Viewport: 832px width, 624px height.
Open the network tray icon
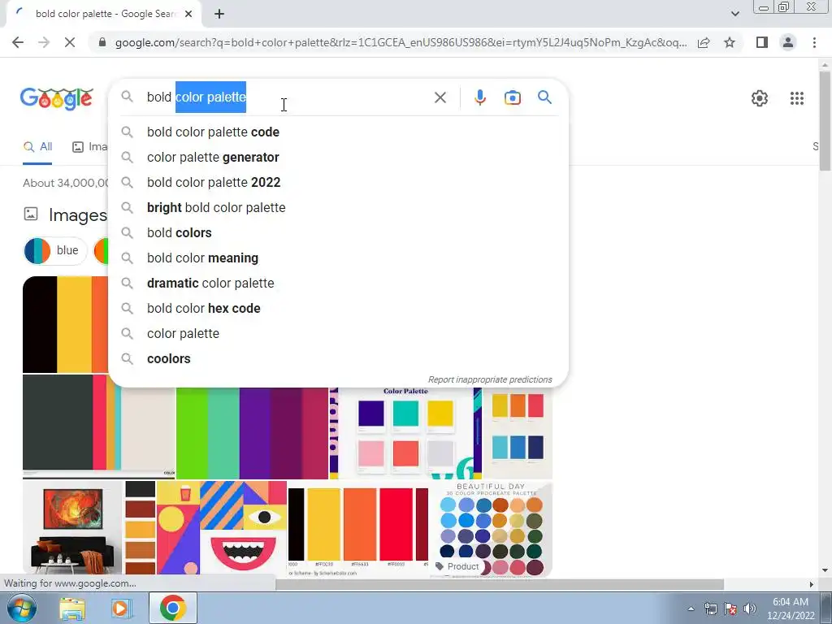[x=710, y=609]
